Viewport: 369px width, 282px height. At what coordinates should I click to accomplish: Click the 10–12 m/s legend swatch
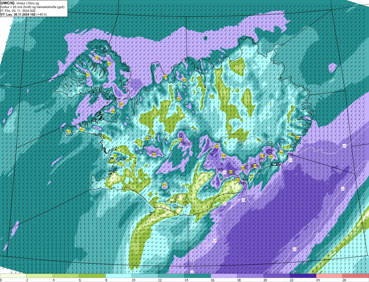[x=145, y=276]
